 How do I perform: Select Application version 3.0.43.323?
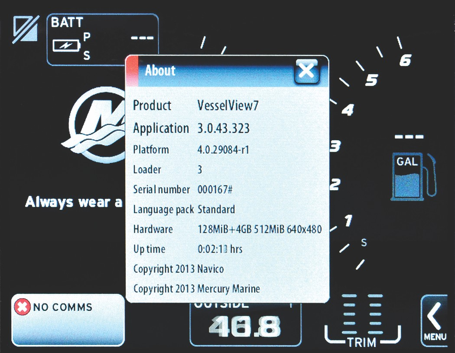[223, 128]
